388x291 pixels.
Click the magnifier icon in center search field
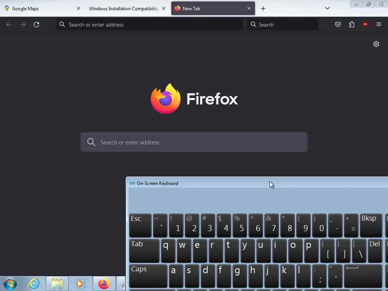(91, 142)
